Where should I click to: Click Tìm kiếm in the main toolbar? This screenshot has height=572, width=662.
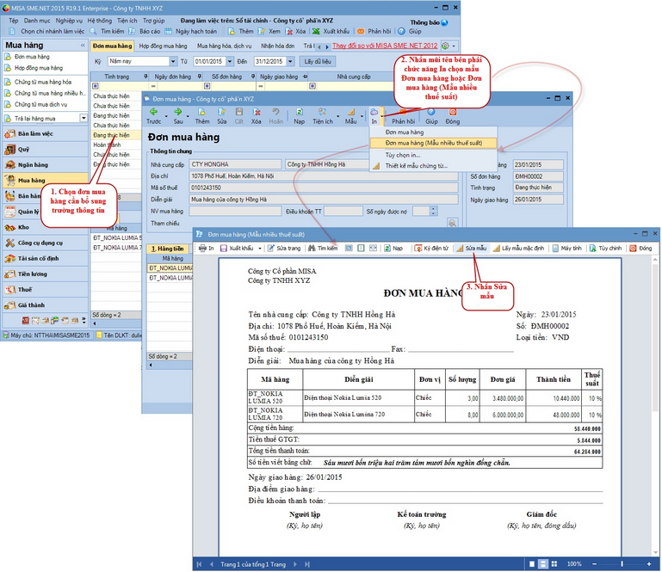(x=107, y=31)
